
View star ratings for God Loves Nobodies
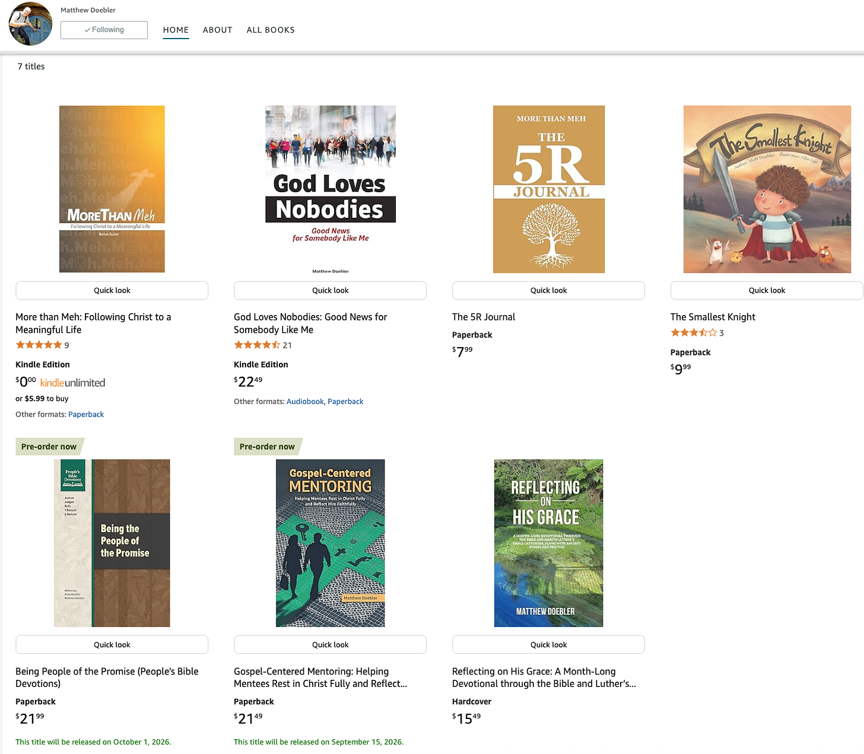point(257,345)
